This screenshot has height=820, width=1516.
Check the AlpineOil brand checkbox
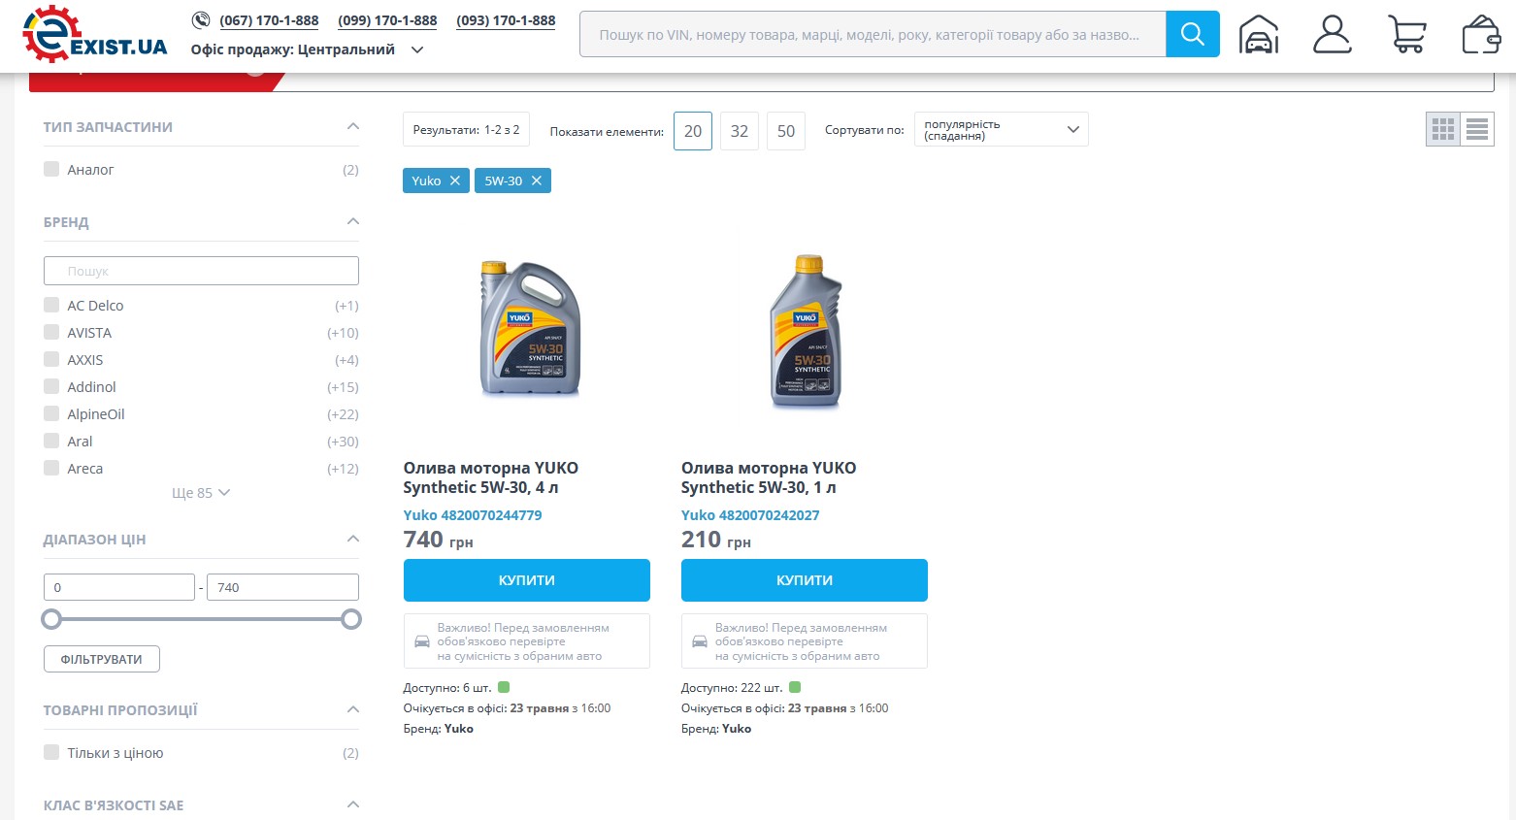click(51, 413)
